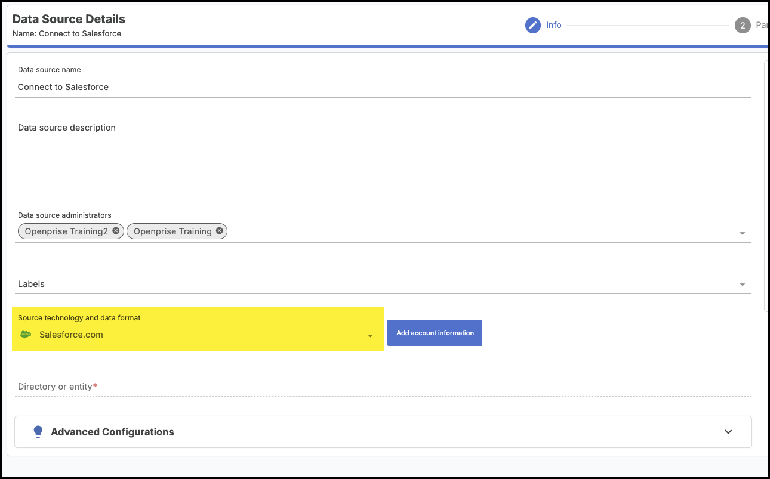Edit the Data source name field
770x479 pixels.
click(383, 87)
